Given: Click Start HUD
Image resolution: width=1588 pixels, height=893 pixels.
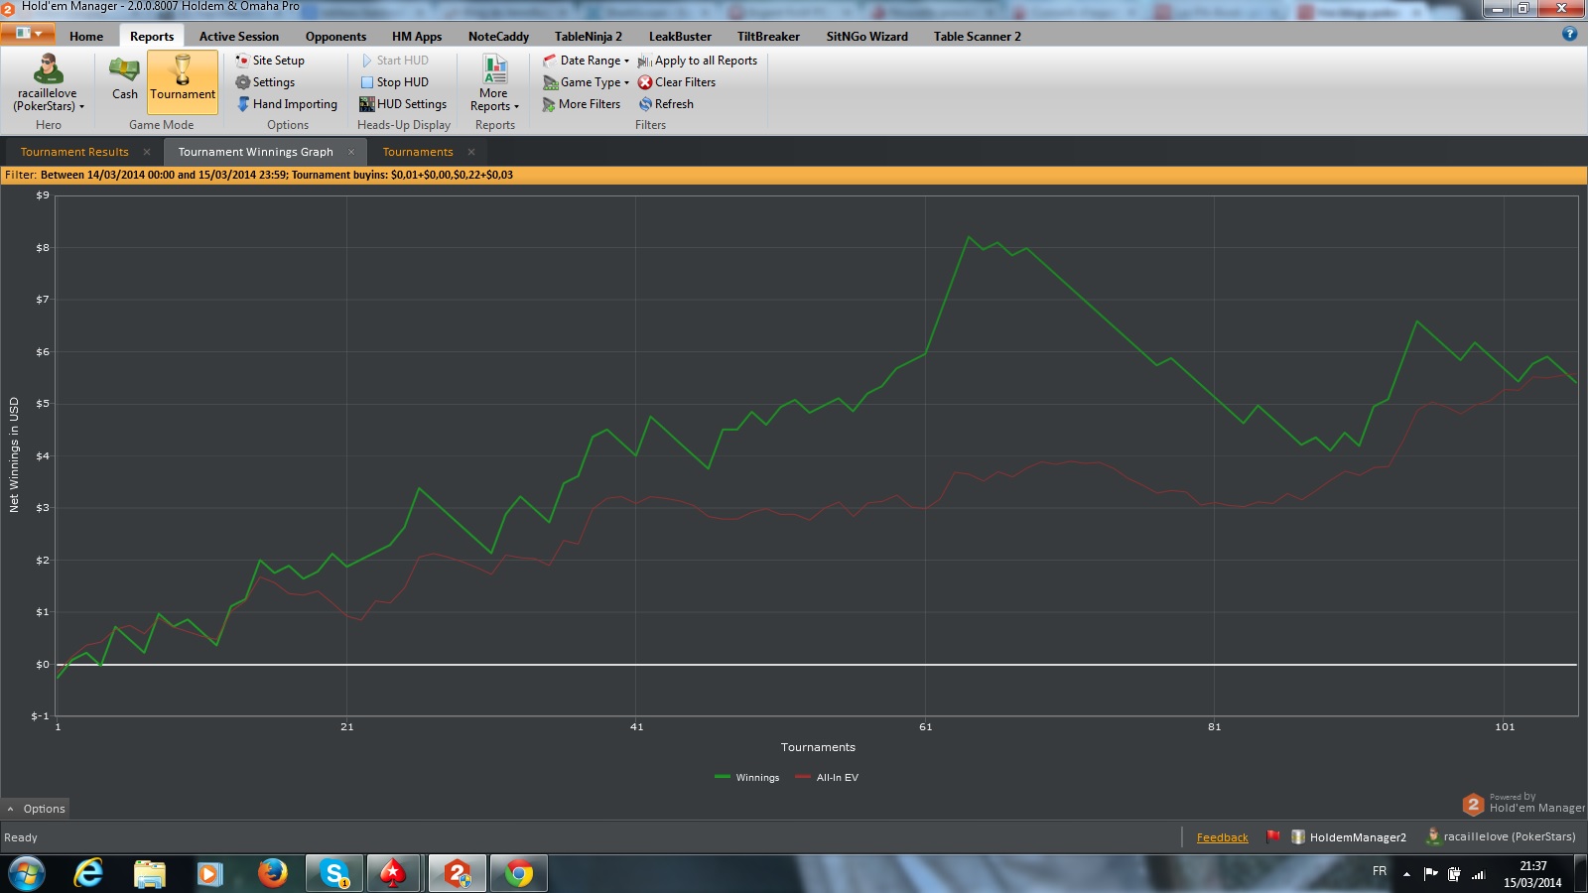Looking at the screenshot, I should pyautogui.click(x=394, y=61).
